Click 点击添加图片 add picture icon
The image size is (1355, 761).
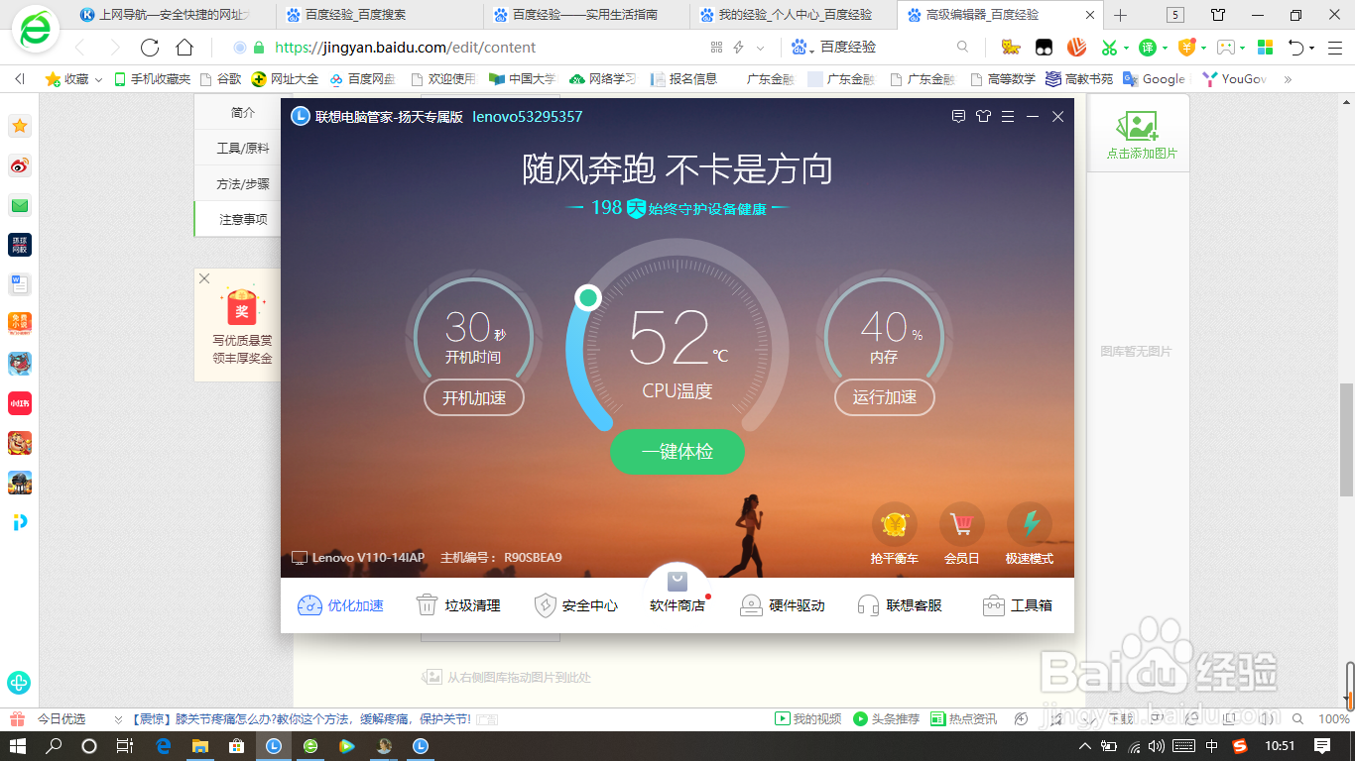pos(1139,126)
